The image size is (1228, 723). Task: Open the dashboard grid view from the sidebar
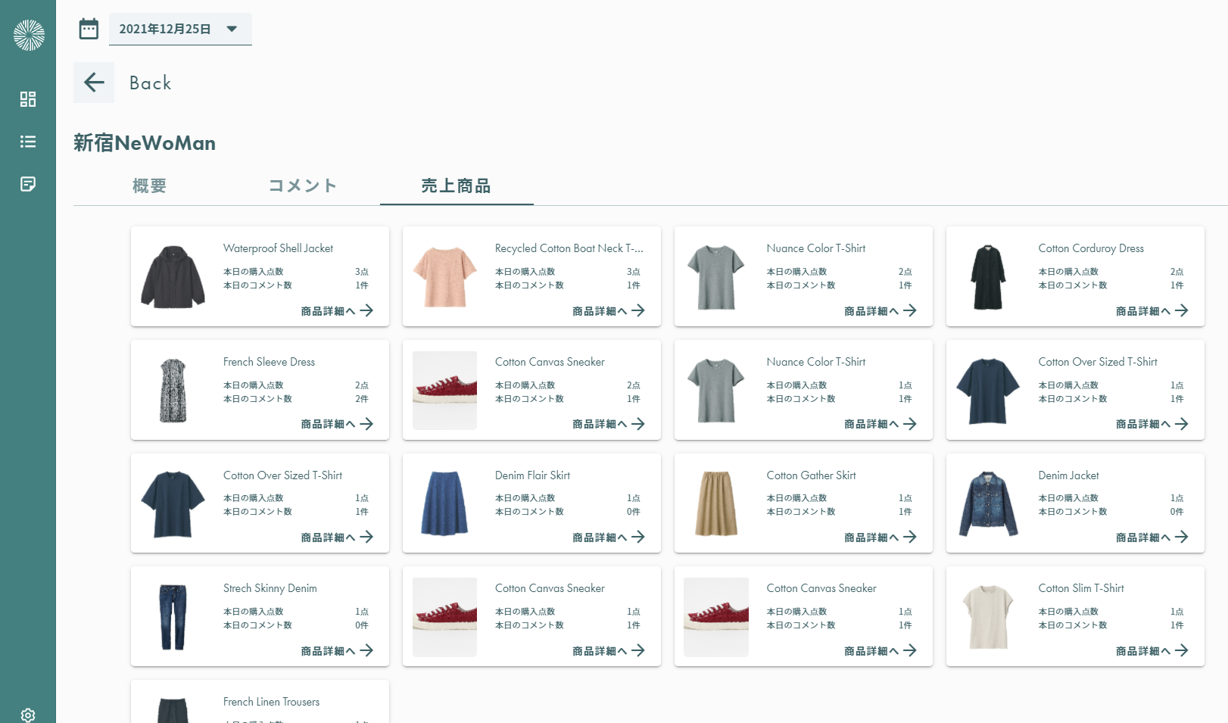click(x=27, y=99)
